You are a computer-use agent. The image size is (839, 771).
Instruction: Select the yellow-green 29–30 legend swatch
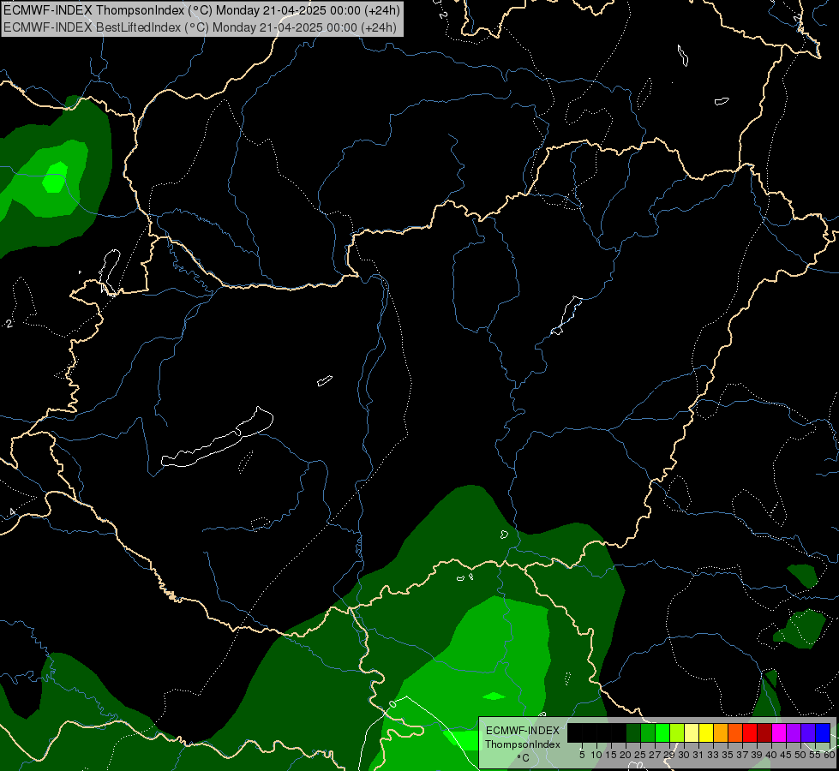tap(677, 732)
